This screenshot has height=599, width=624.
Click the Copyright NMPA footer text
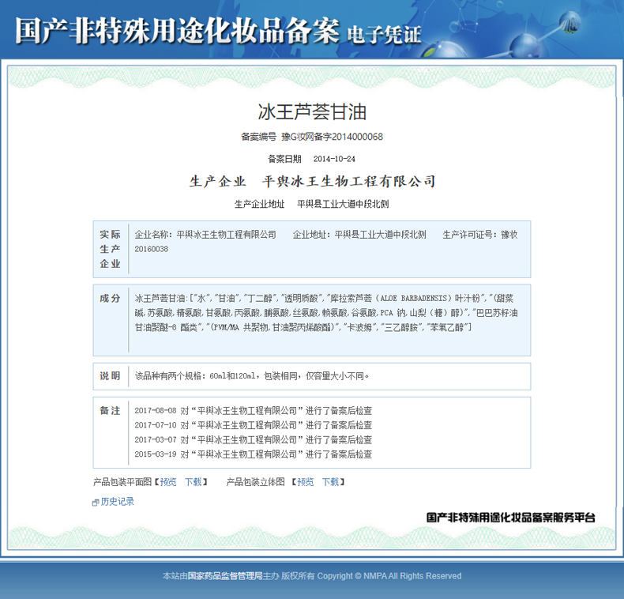389,576
